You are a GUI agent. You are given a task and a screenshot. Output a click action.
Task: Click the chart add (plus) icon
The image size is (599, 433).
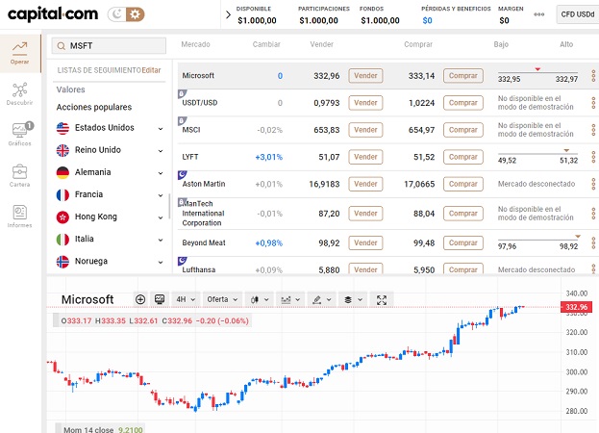click(140, 299)
